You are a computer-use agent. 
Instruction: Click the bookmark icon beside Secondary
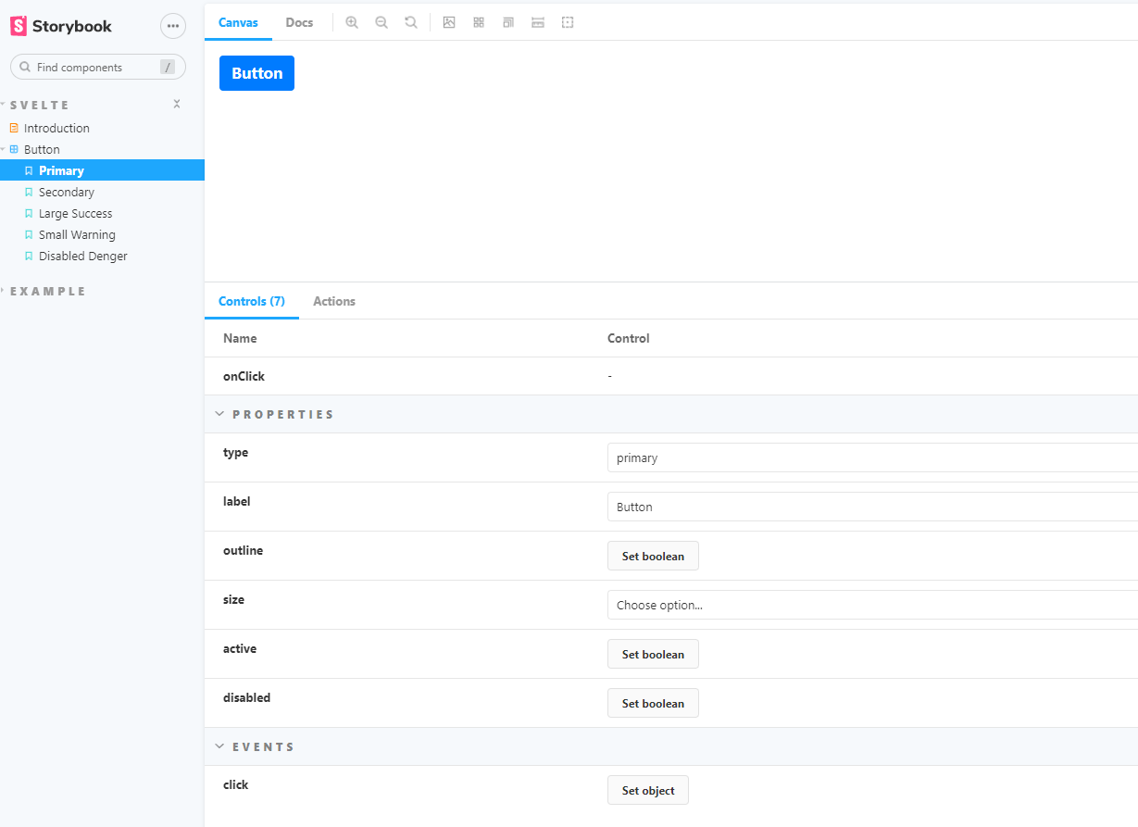[29, 192]
